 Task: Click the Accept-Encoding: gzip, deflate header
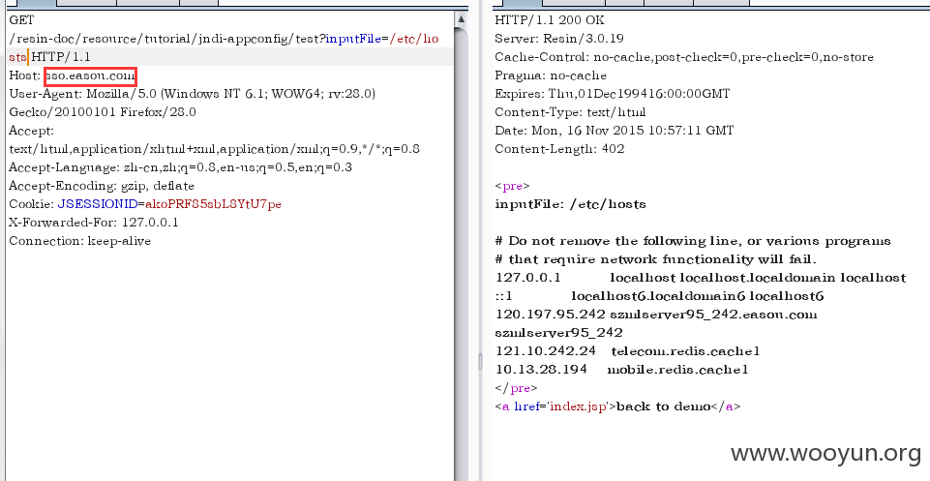102,186
